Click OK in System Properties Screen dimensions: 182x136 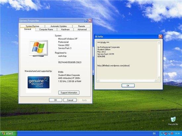pyautogui.click(x=56, y=100)
